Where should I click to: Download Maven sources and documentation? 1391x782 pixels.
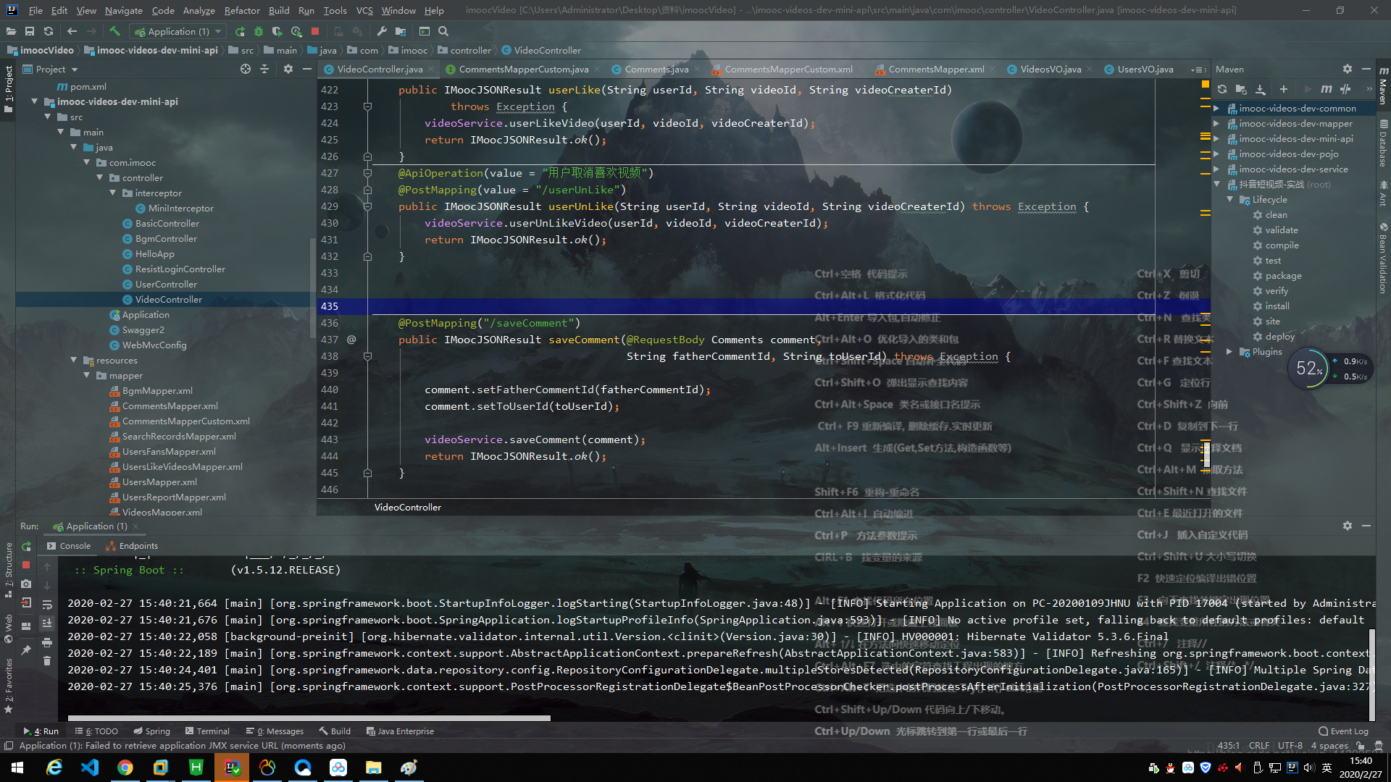(x=1261, y=89)
